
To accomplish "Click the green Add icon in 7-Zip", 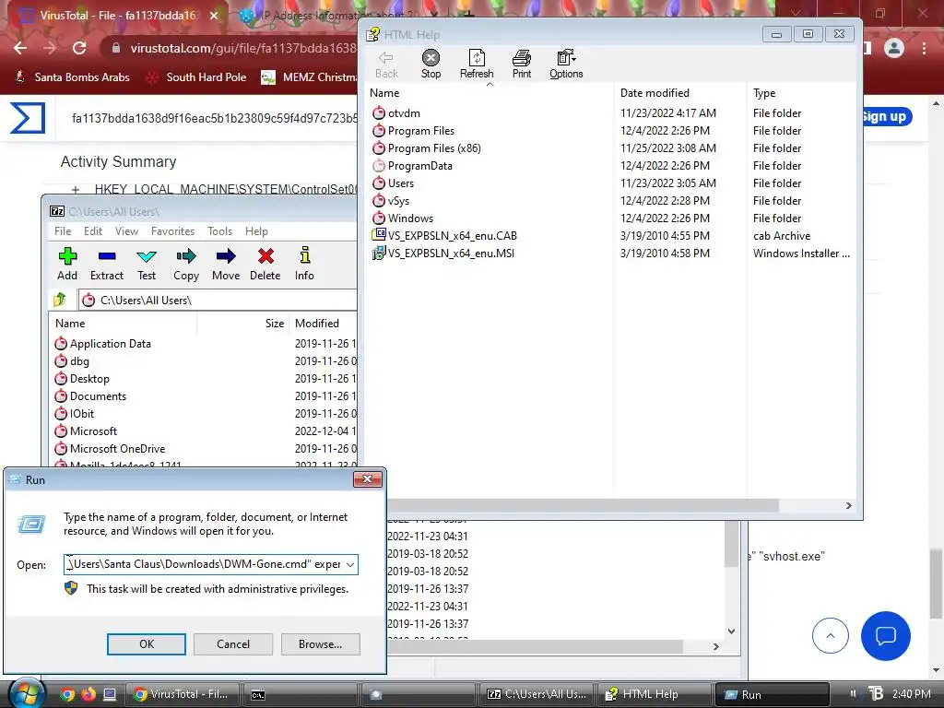I will pos(67,256).
